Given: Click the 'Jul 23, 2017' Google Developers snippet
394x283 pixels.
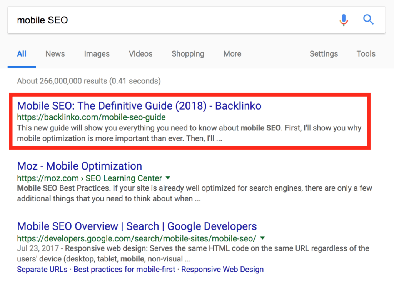Looking at the screenshot, I should click(193, 254).
